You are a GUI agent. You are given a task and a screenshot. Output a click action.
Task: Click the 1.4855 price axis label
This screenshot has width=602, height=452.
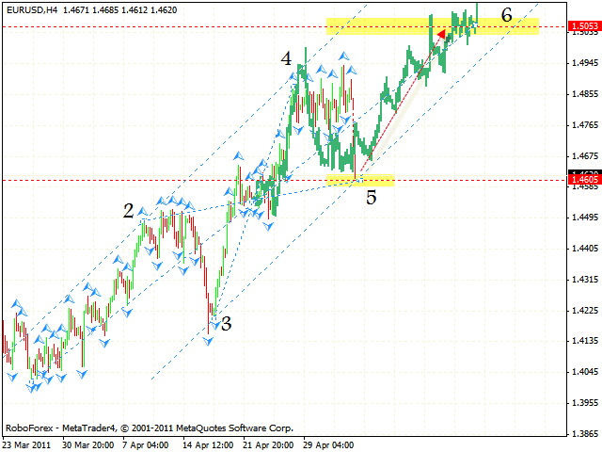point(584,94)
